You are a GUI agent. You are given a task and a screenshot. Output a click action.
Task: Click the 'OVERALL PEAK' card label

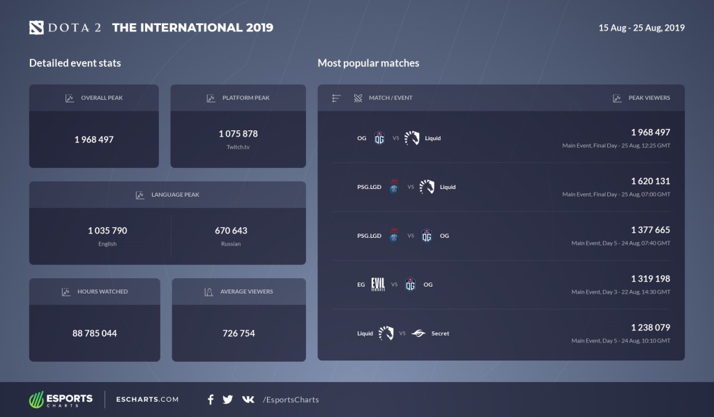pos(102,98)
